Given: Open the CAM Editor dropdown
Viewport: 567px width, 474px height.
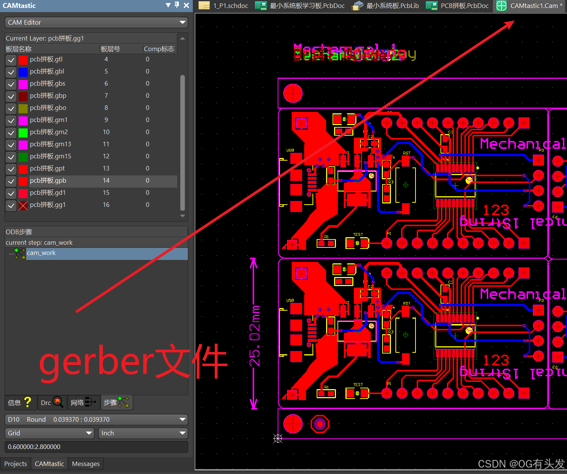Looking at the screenshot, I should pos(96,22).
